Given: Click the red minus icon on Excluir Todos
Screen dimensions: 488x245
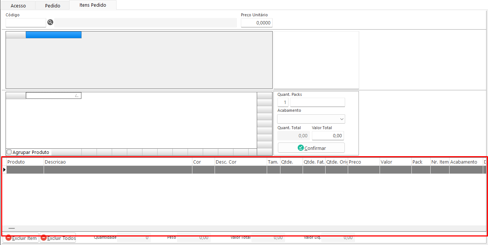Looking at the screenshot, I should coord(44,238).
